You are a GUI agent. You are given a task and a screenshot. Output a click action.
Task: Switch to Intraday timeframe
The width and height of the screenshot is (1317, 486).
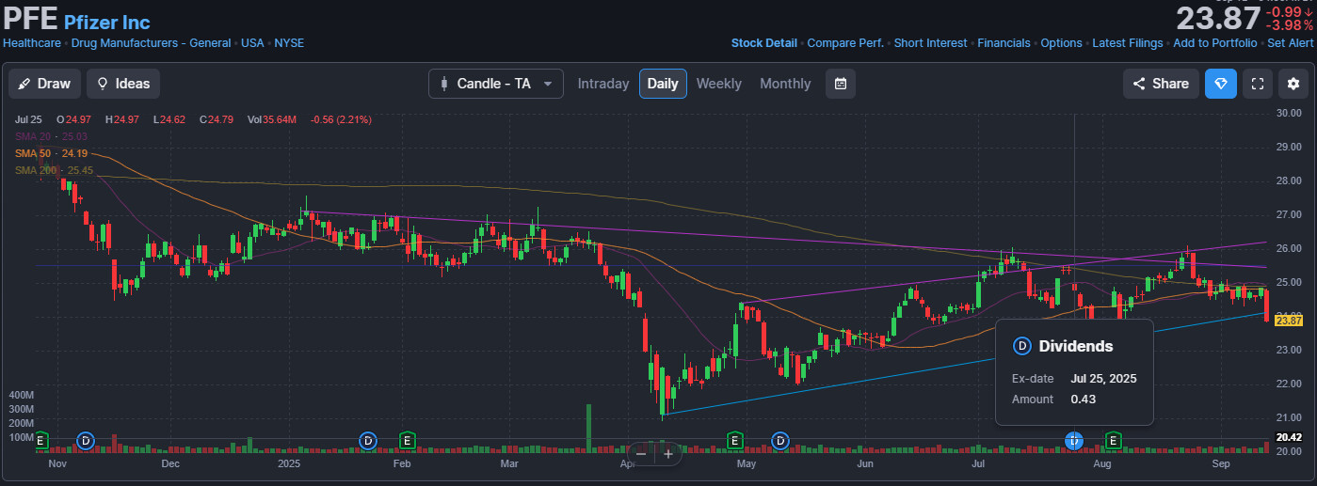603,84
